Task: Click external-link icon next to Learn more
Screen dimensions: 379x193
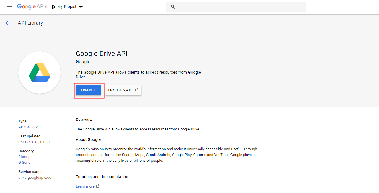Action: tap(98, 186)
